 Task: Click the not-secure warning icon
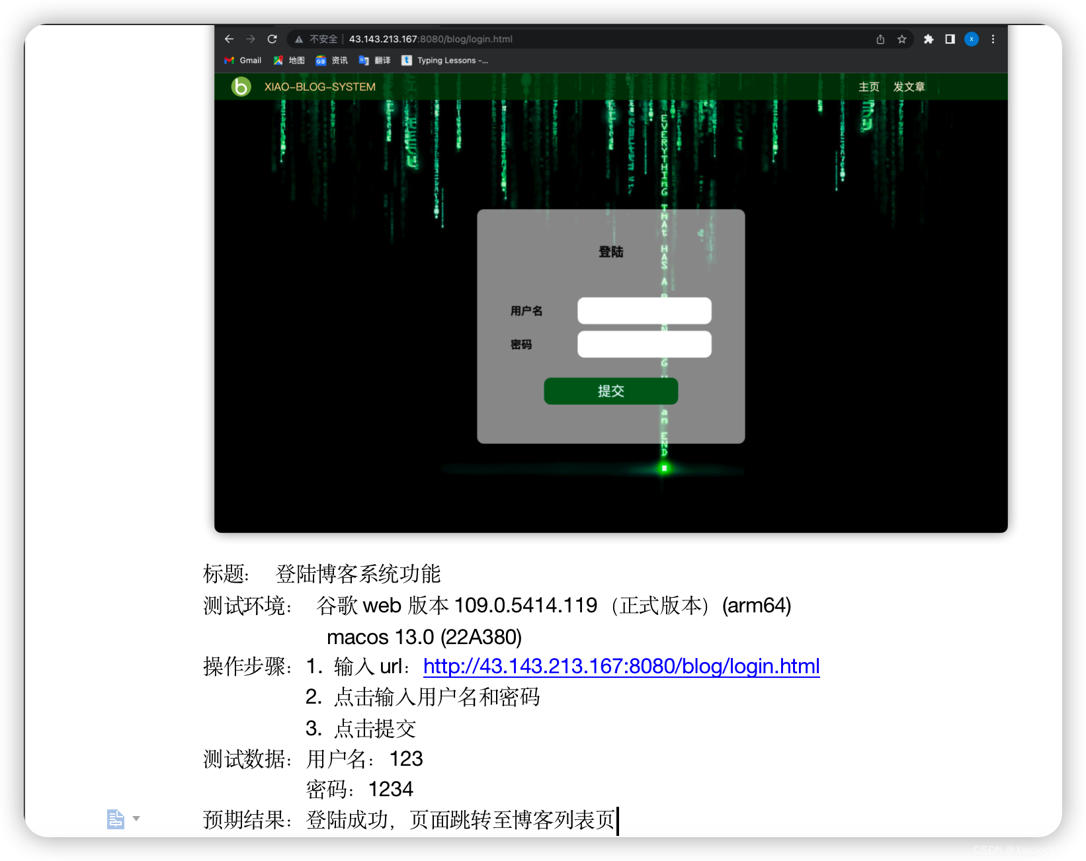[x=299, y=39]
